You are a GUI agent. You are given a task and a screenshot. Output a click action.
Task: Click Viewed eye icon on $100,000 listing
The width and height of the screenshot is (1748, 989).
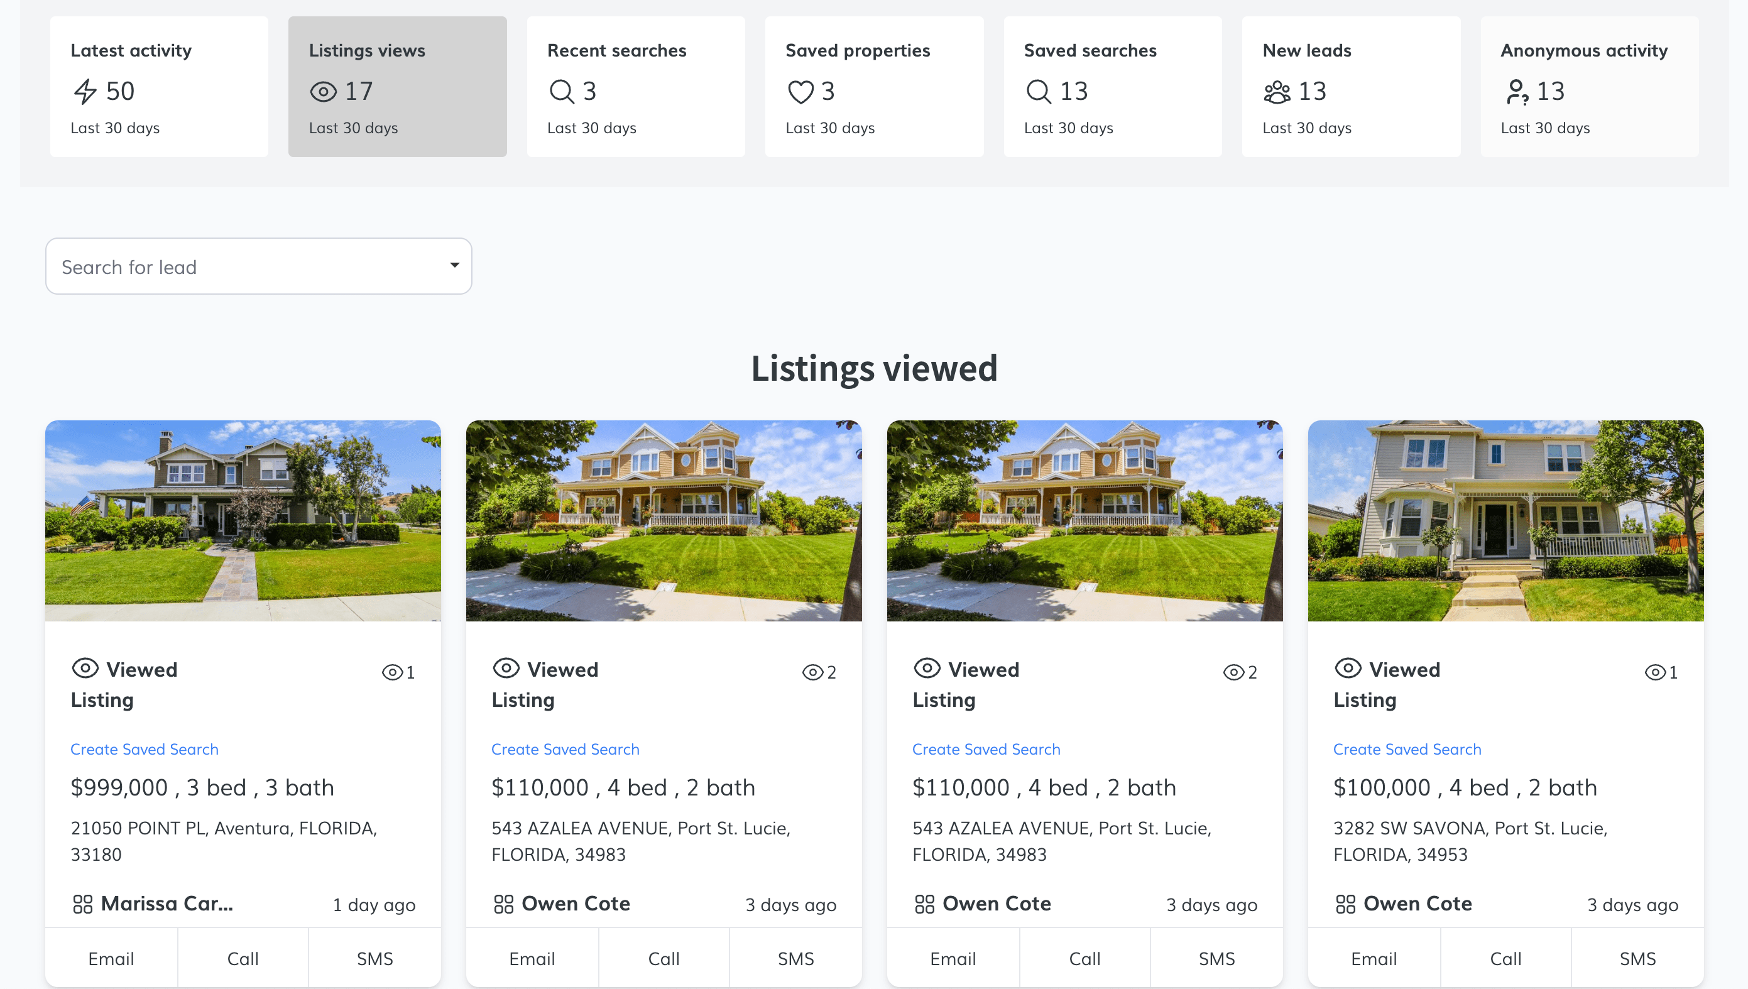[x=1347, y=669]
